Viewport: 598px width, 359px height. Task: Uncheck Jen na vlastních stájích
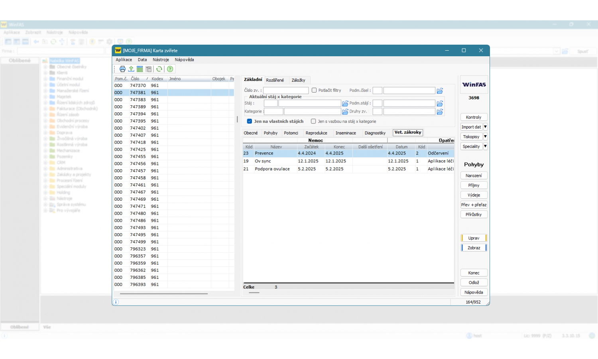tap(250, 121)
